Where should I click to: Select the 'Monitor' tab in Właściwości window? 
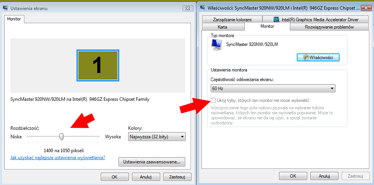[267, 26]
